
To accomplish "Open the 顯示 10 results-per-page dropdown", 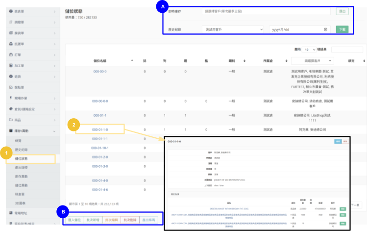I will click(x=309, y=50).
